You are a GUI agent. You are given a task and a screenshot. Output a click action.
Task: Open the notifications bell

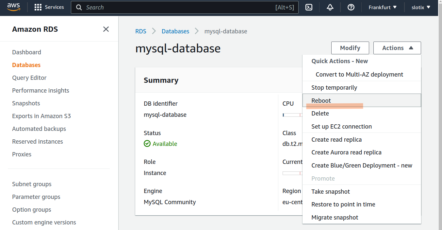click(x=330, y=7)
